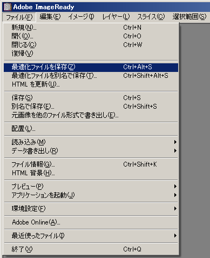Choose 最適化ファイルを別名で保存(T)...
The image size is (210, 258).
pos(91,76)
